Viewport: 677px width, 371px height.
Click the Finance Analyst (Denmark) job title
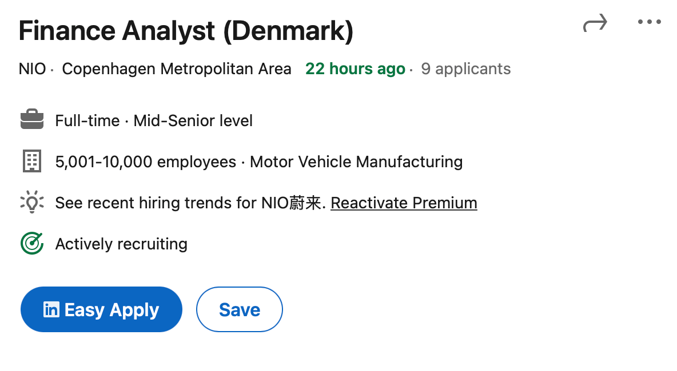point(186,31)
